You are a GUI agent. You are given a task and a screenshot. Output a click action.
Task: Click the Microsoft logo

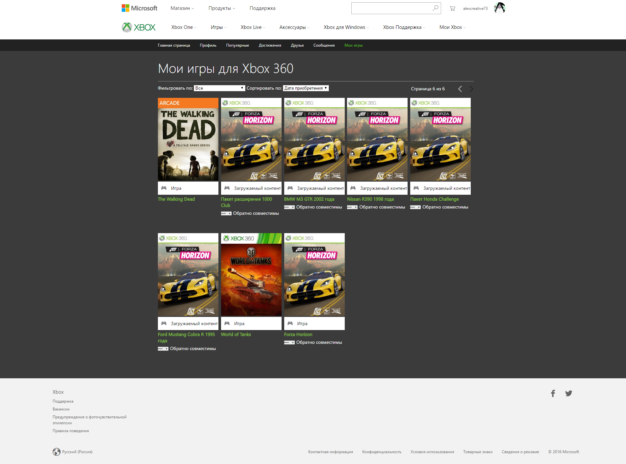pos(139,8)
